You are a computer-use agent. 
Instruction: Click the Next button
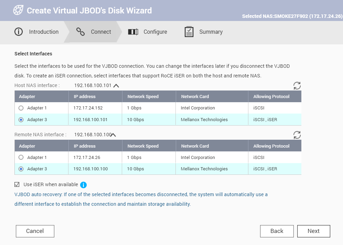point(313,231)
